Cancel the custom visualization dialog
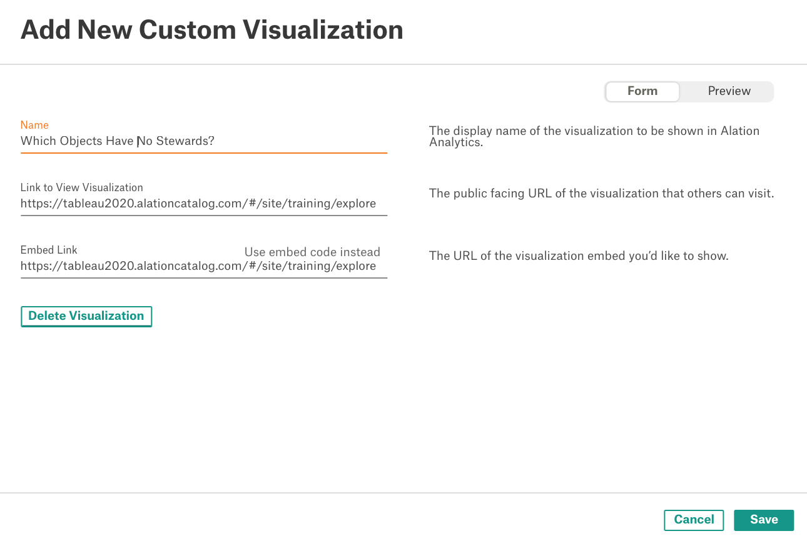The height and width of the screenshot is (541, 807). coord(694,520)
